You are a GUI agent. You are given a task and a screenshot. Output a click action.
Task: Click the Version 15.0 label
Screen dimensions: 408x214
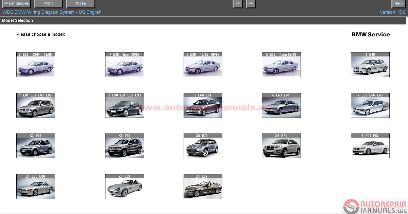click(x=392, y=12)
